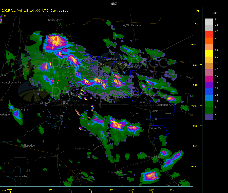Click the 'Divisadero' place label
228x193 pixels.
[55, 20]
